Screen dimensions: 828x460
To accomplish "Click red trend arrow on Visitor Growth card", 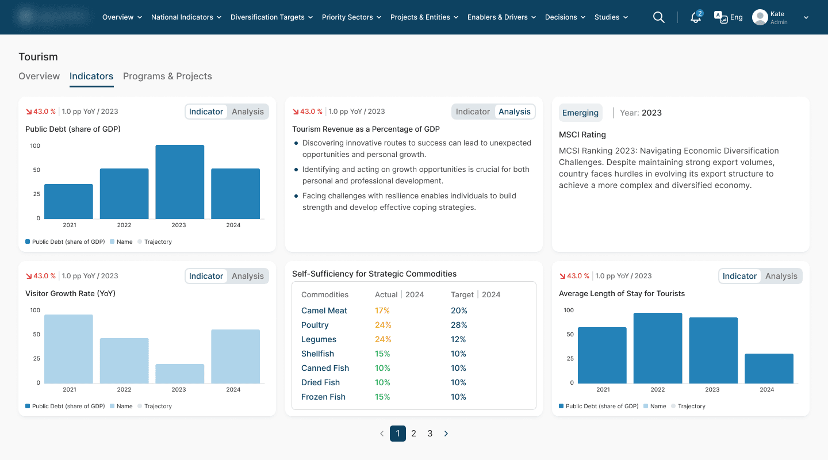I will pos(29,276).
